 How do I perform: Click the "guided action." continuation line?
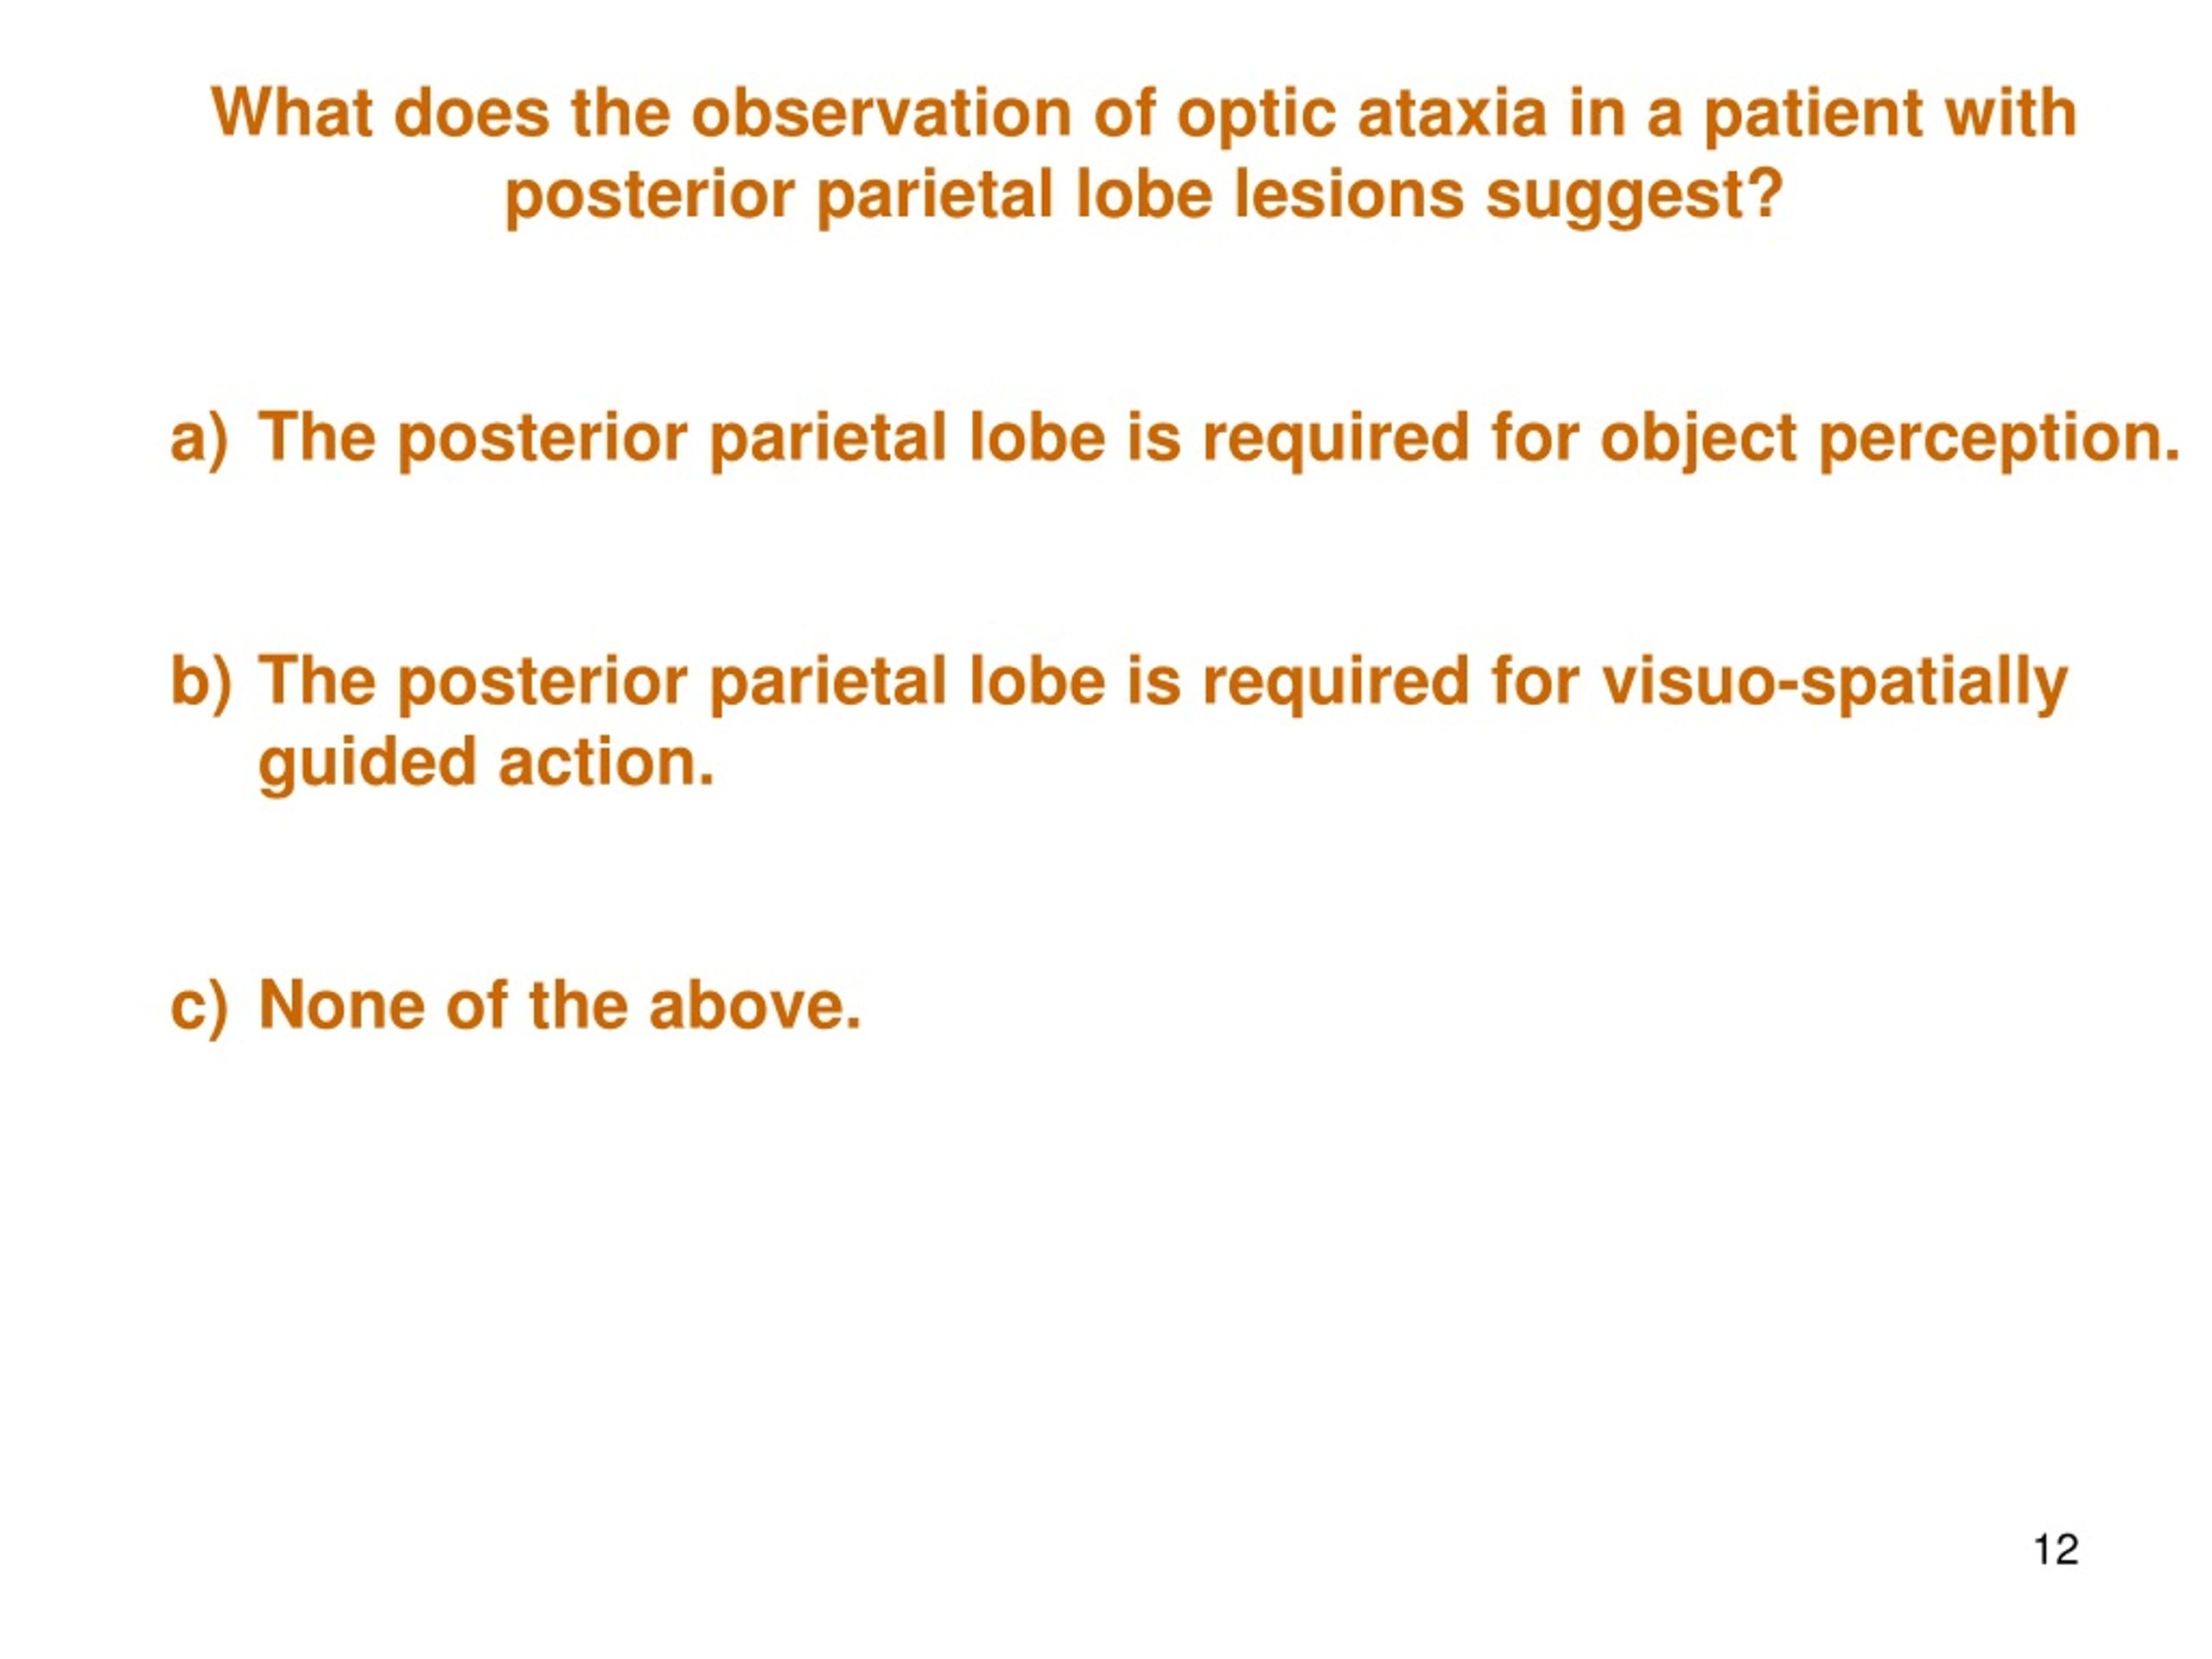click(x=487, y=763)
